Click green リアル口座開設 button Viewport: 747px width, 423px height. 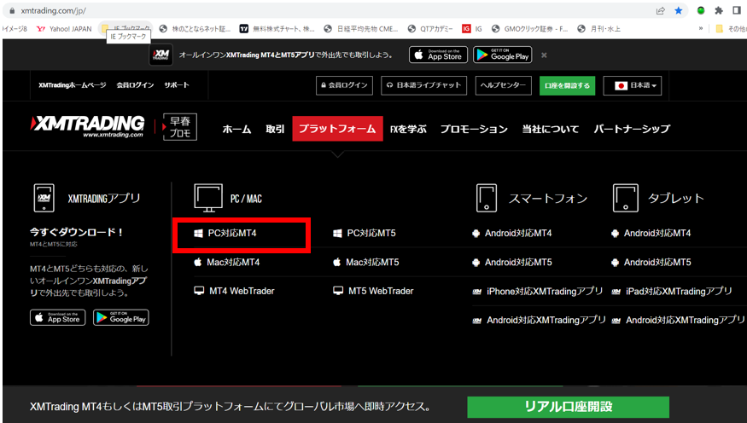point(568,407)
